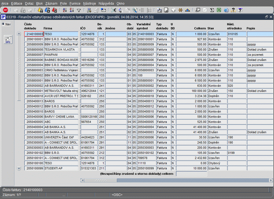The width and height of the screenshot is (274, 199).
Task: Click the horizontal scrollbar thumb
Action: [101, 180]
